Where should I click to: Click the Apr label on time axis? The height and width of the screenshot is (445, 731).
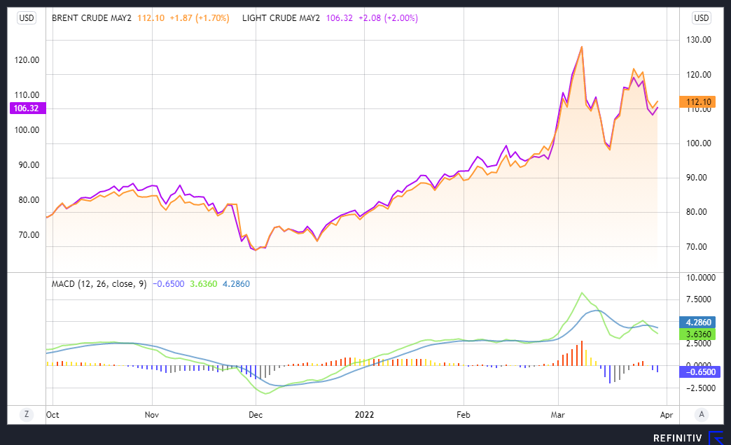667,415
